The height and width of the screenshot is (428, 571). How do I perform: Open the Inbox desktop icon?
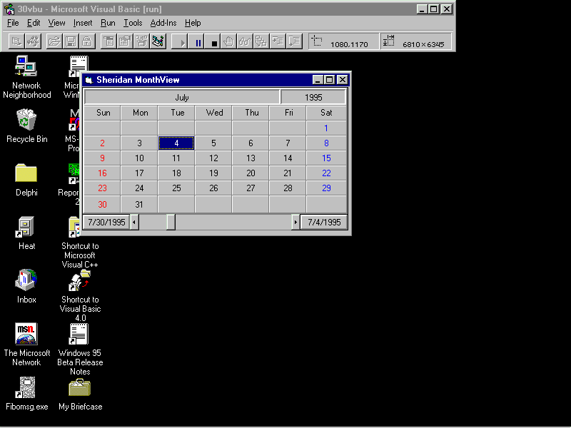(x=26, y=280)
